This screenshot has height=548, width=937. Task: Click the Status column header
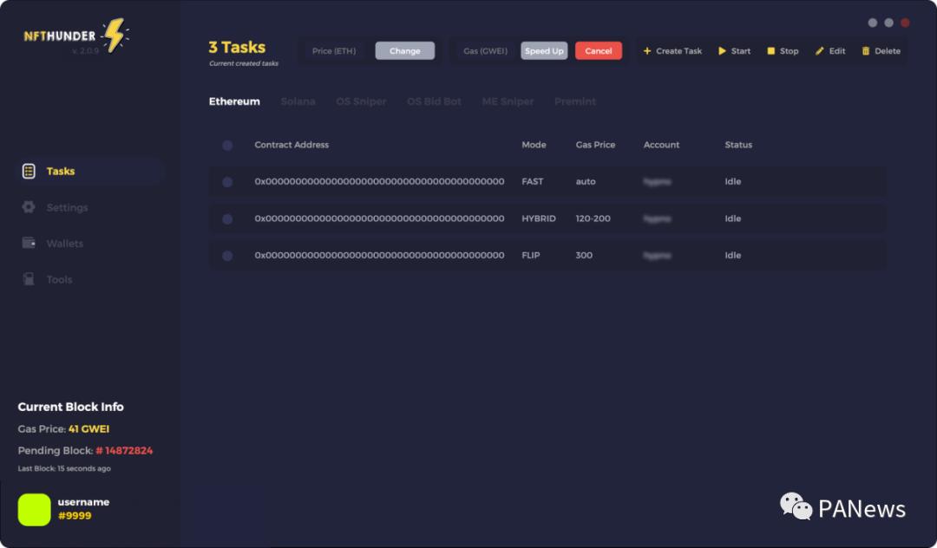pyautogui.click(x=738, y=145)
